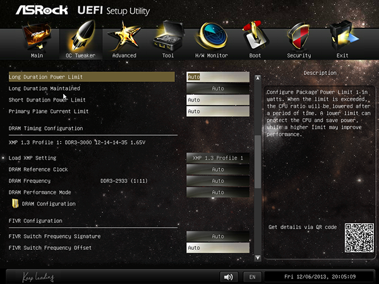Select Long Duration Power Limit row
The image size is (379, 284).
tap(92, 77)
